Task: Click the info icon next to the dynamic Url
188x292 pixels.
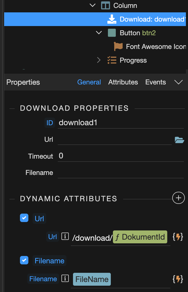Action: click(65, 236)
